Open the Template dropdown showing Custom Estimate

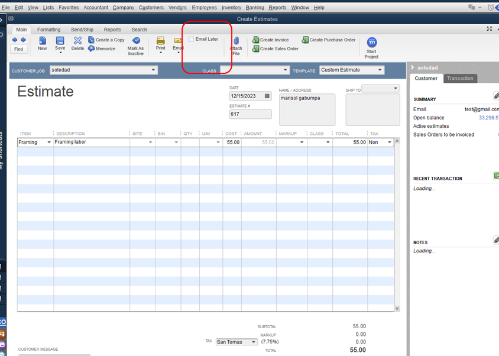(x=380, y=70)
